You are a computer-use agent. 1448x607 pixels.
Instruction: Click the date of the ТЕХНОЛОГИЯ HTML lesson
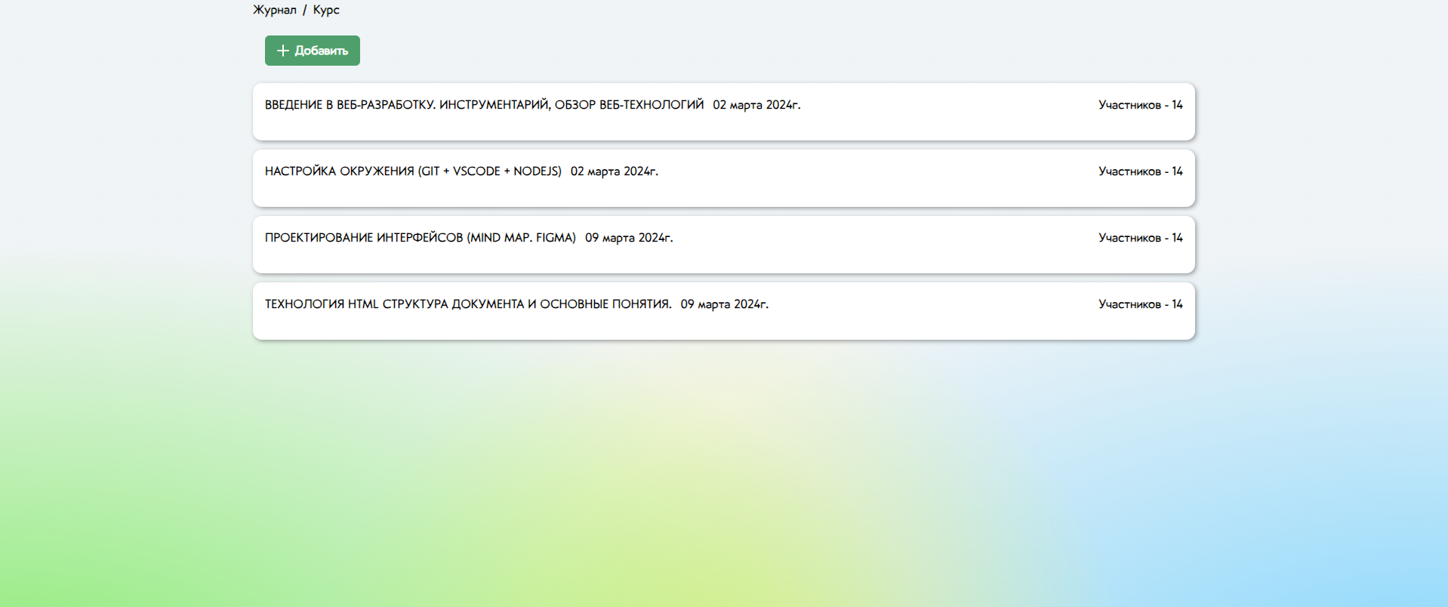tap(724, 304)
